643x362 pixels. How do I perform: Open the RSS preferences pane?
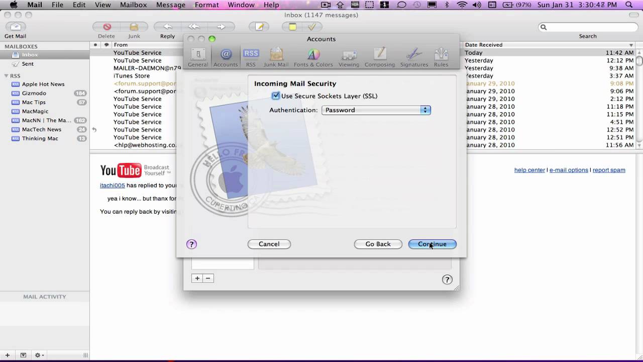pos(251,58)
